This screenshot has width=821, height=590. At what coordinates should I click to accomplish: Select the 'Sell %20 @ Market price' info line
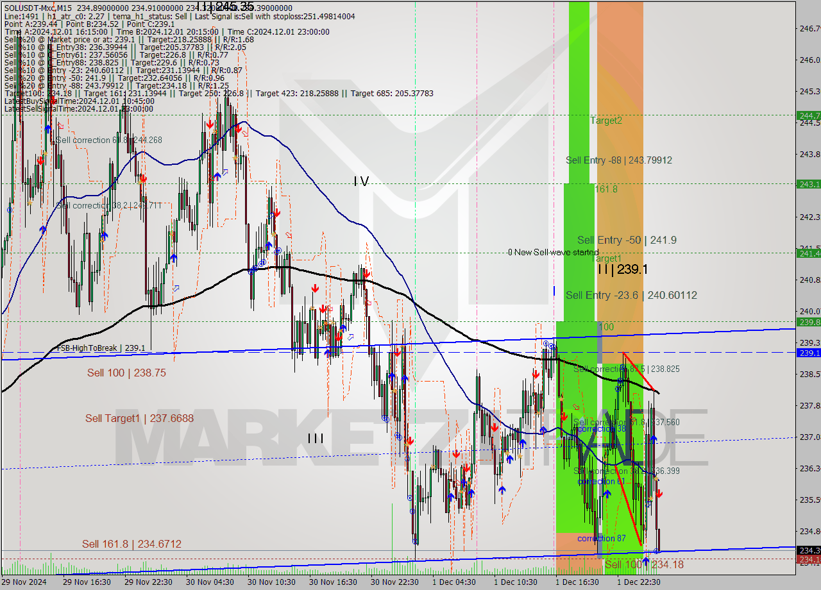coord(129,40)
